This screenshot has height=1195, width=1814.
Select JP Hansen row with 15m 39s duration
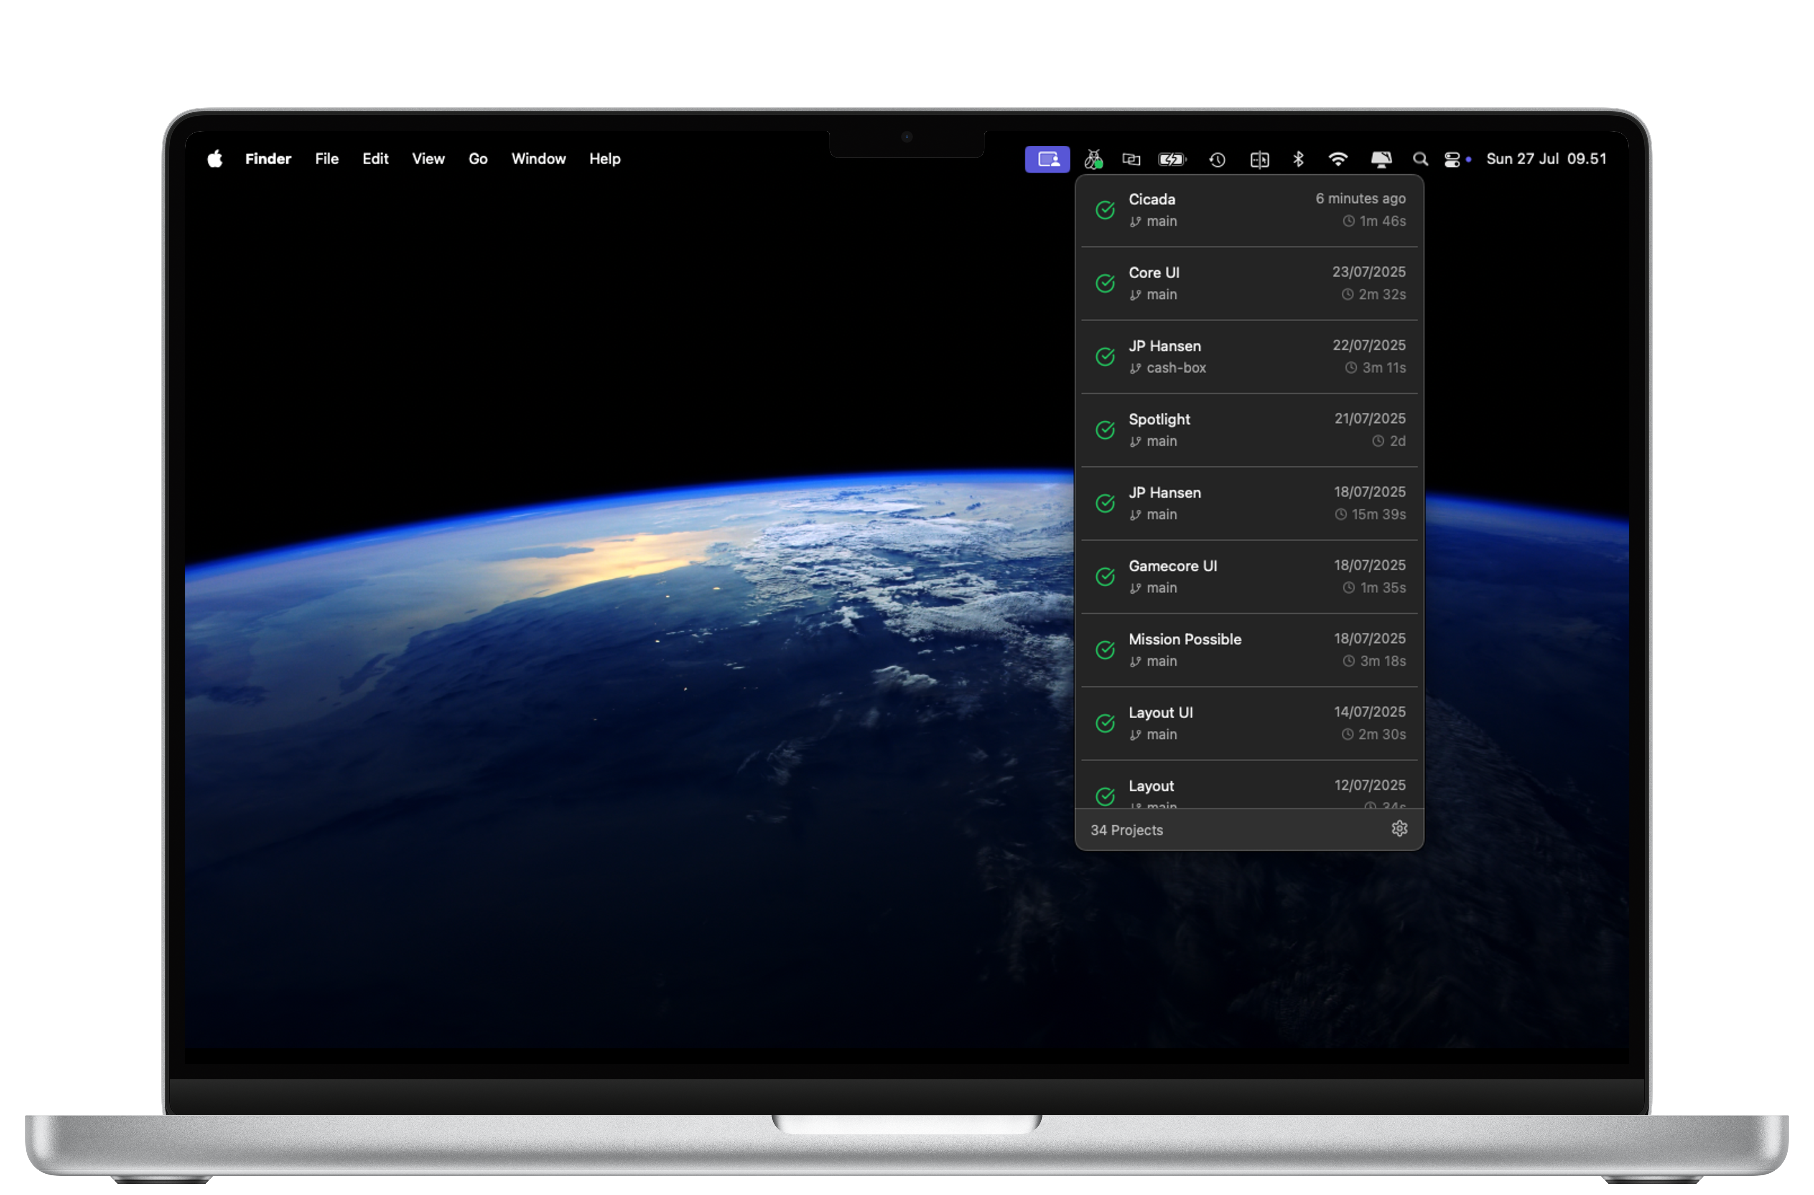(x=1250, y=504)
